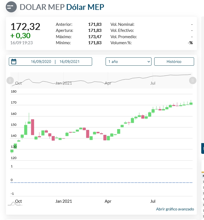Expand the '1 año' period dropdown
Viewport: 204px width, 220px height.
(x=128, y=62)
